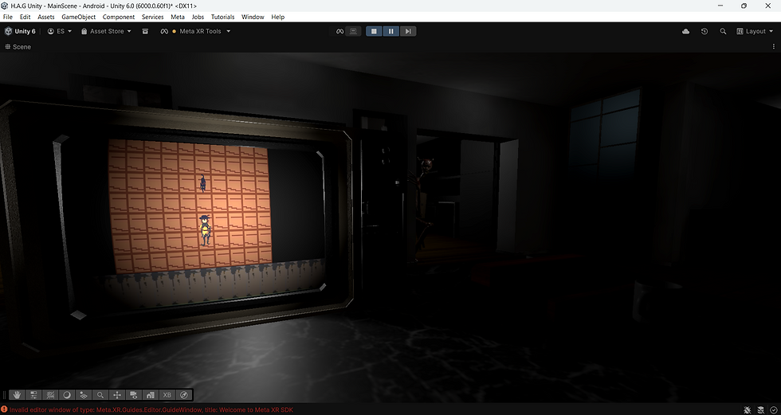The image size is (781, 415).
Task: Open Unity Cloud icon
Action: [686, 31]
